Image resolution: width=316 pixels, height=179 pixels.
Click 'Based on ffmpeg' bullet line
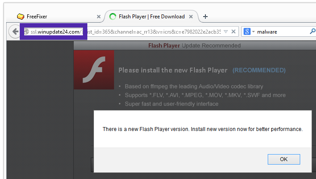[x=194, y=86]
